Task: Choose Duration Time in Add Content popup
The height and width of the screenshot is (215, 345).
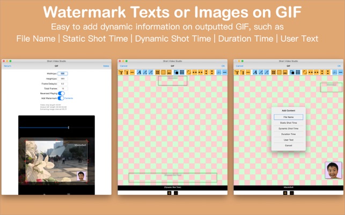Action: click(289, 134)
